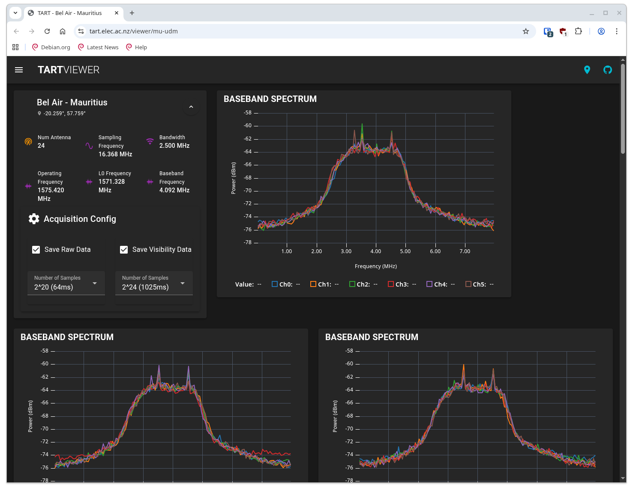633x496 pixels.
Task: Disable the Save Raw Data checkbox
Action: coord(36,249)
